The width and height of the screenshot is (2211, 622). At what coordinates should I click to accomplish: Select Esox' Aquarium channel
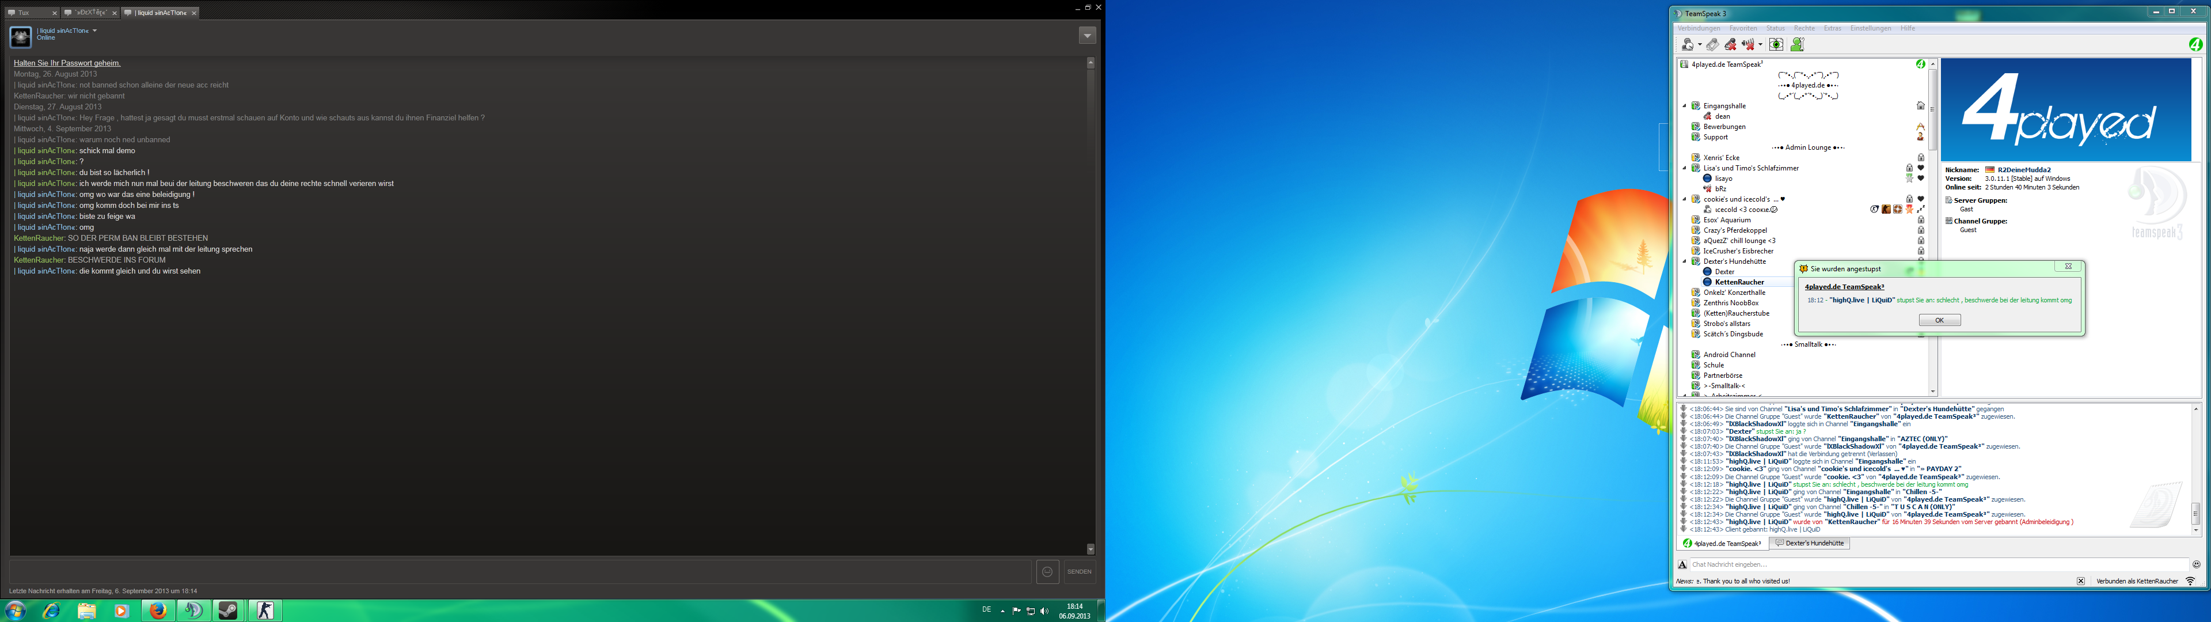pos(1727,220)
